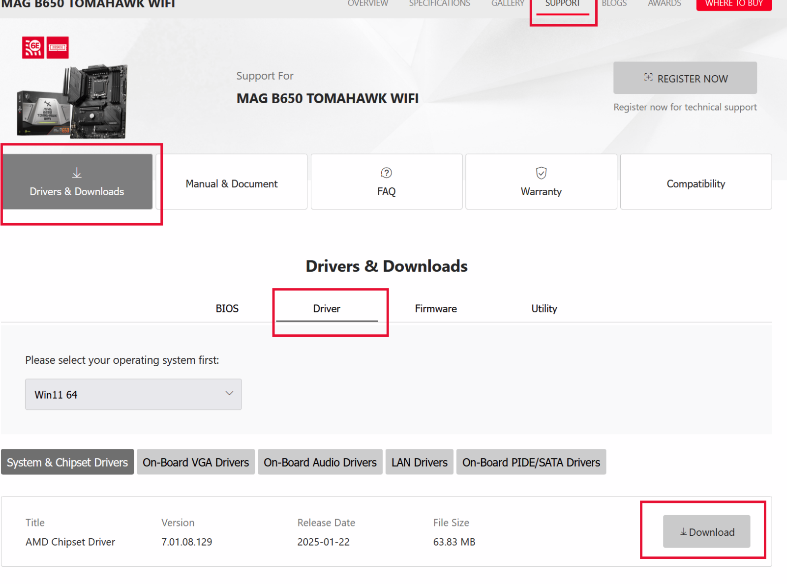Screen dimensions: 787x584
Task: Open the Warranty section card
Action: (x=541, y=182)
